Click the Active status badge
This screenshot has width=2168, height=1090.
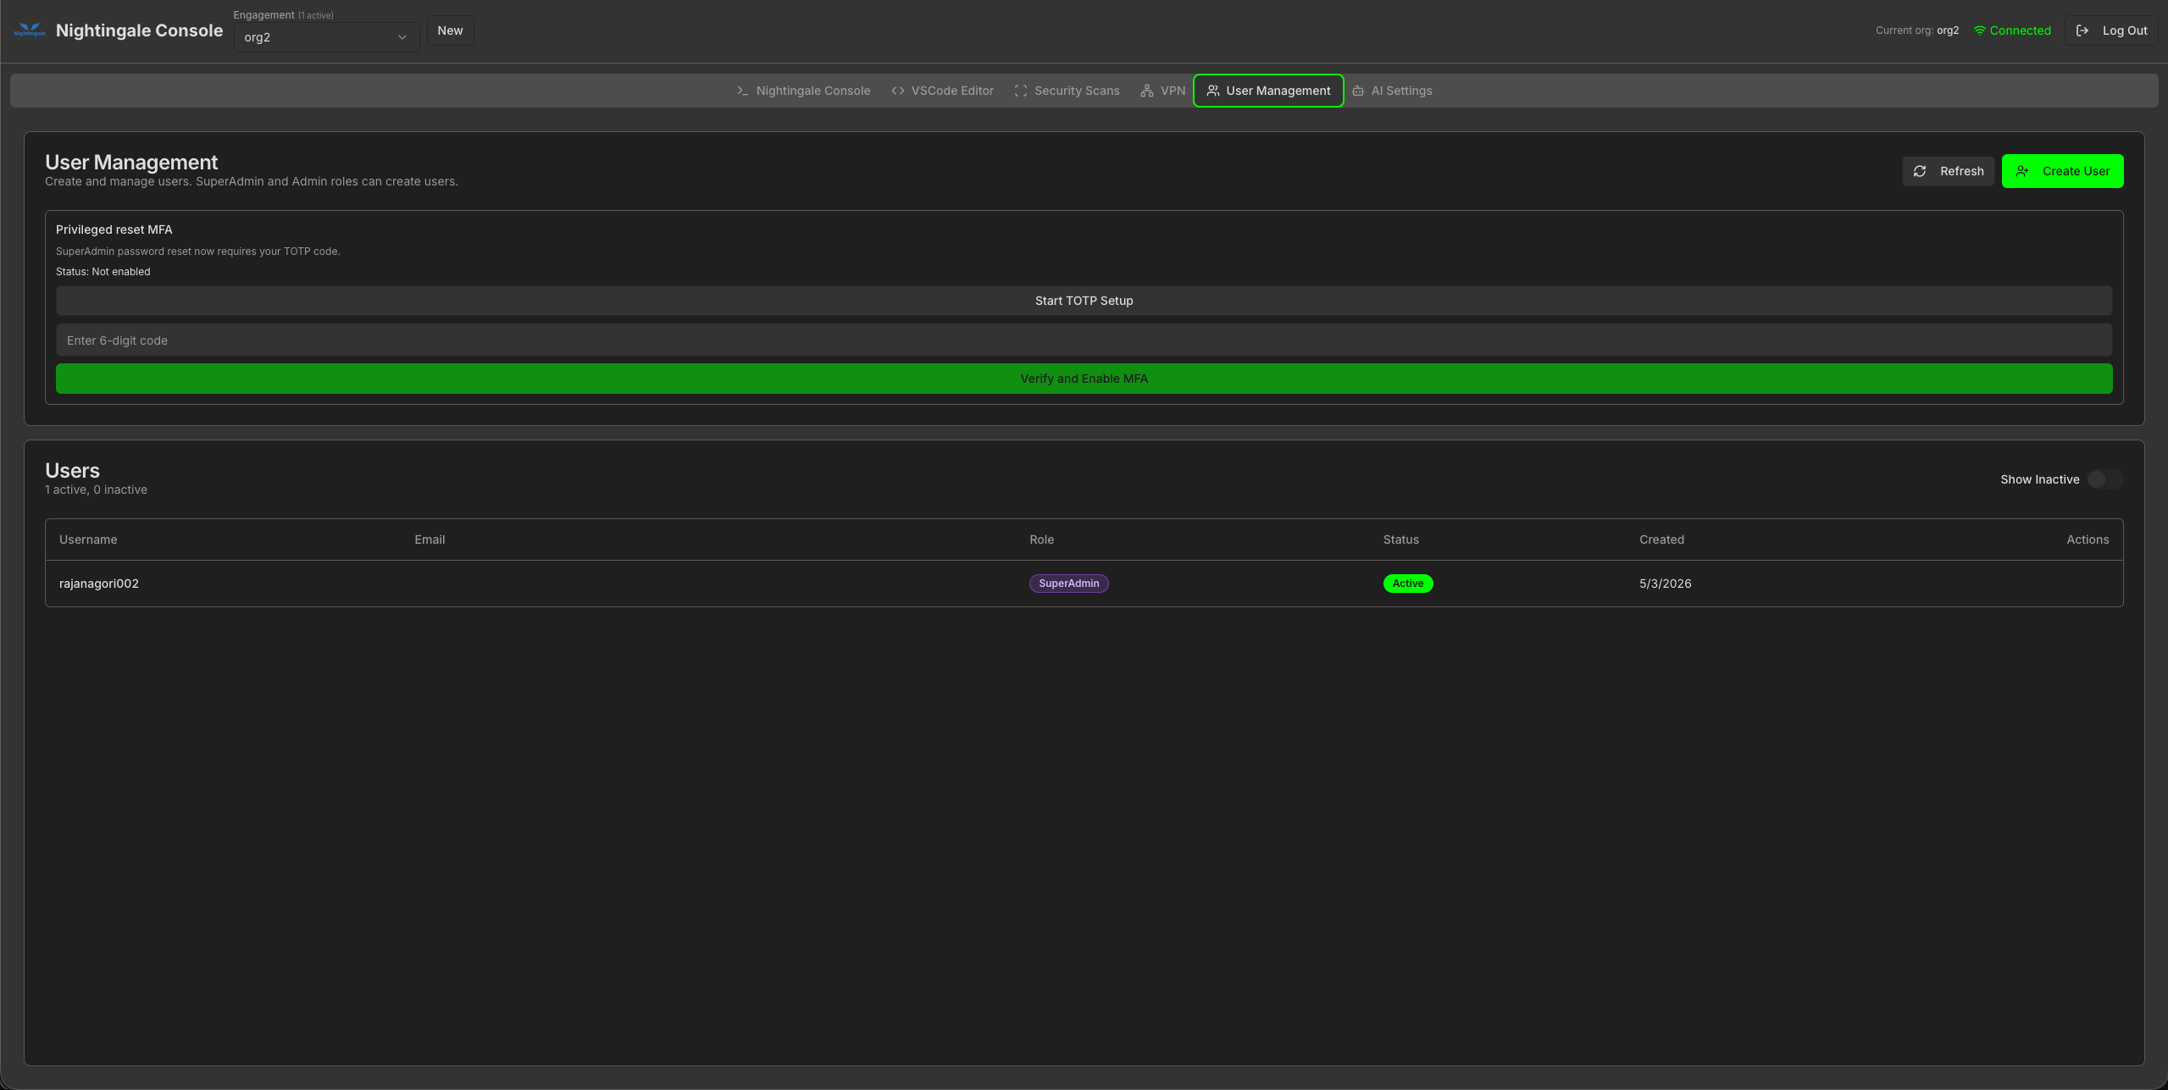pyautogui.click(x=1407, y=584)
